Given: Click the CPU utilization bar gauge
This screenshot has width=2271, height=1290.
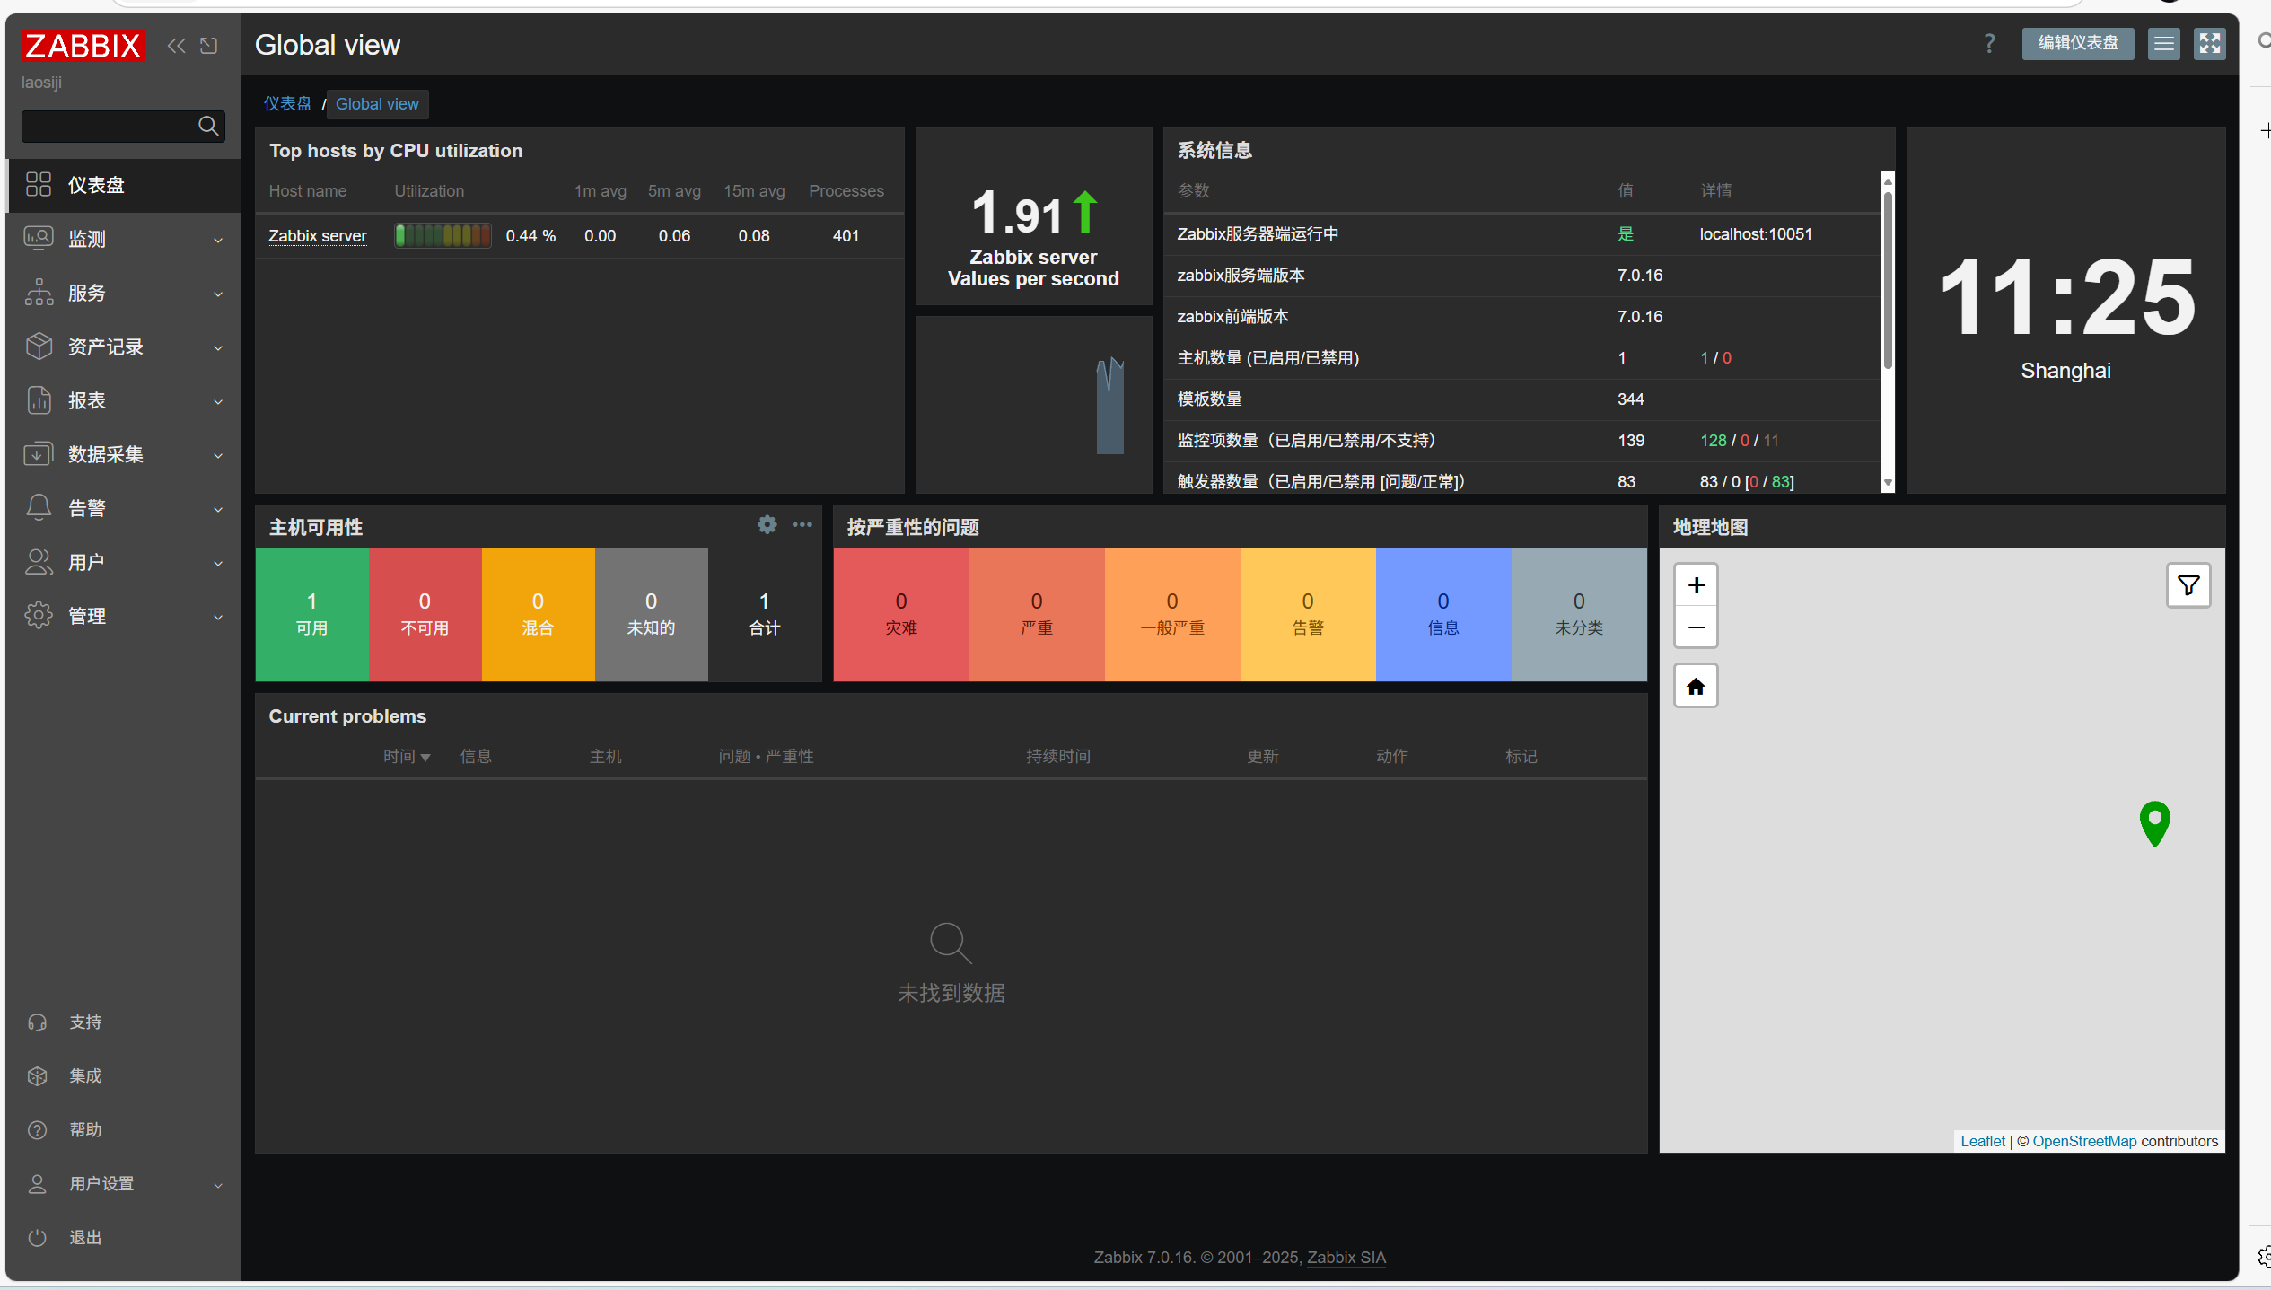Looking at the screenshot, I should [443, 236].
